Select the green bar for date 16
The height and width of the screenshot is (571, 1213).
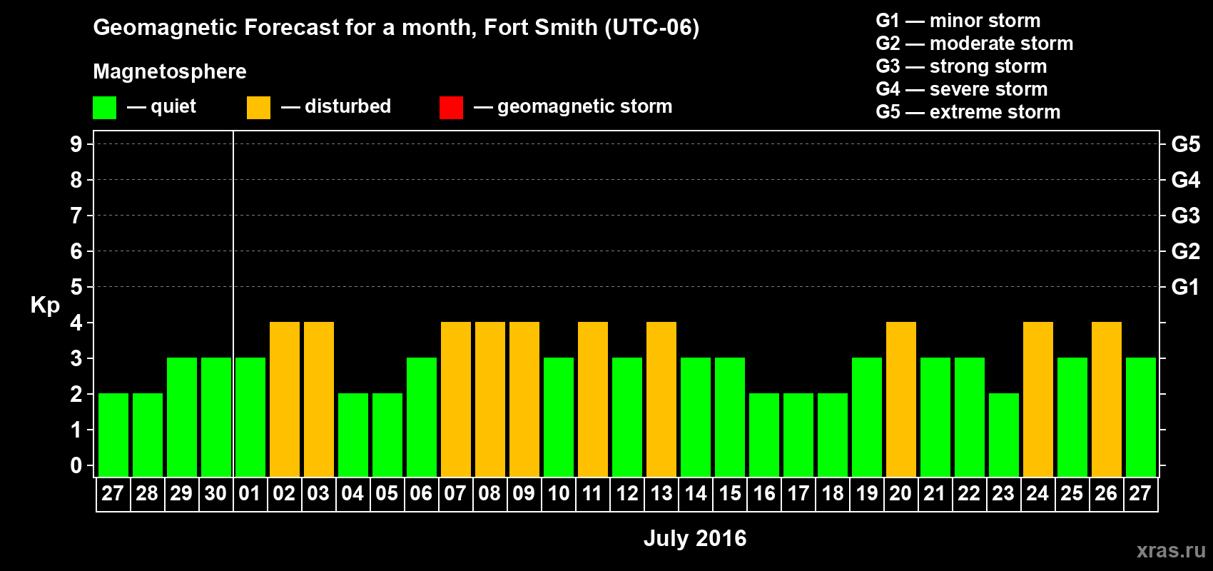tap(764, 435)
